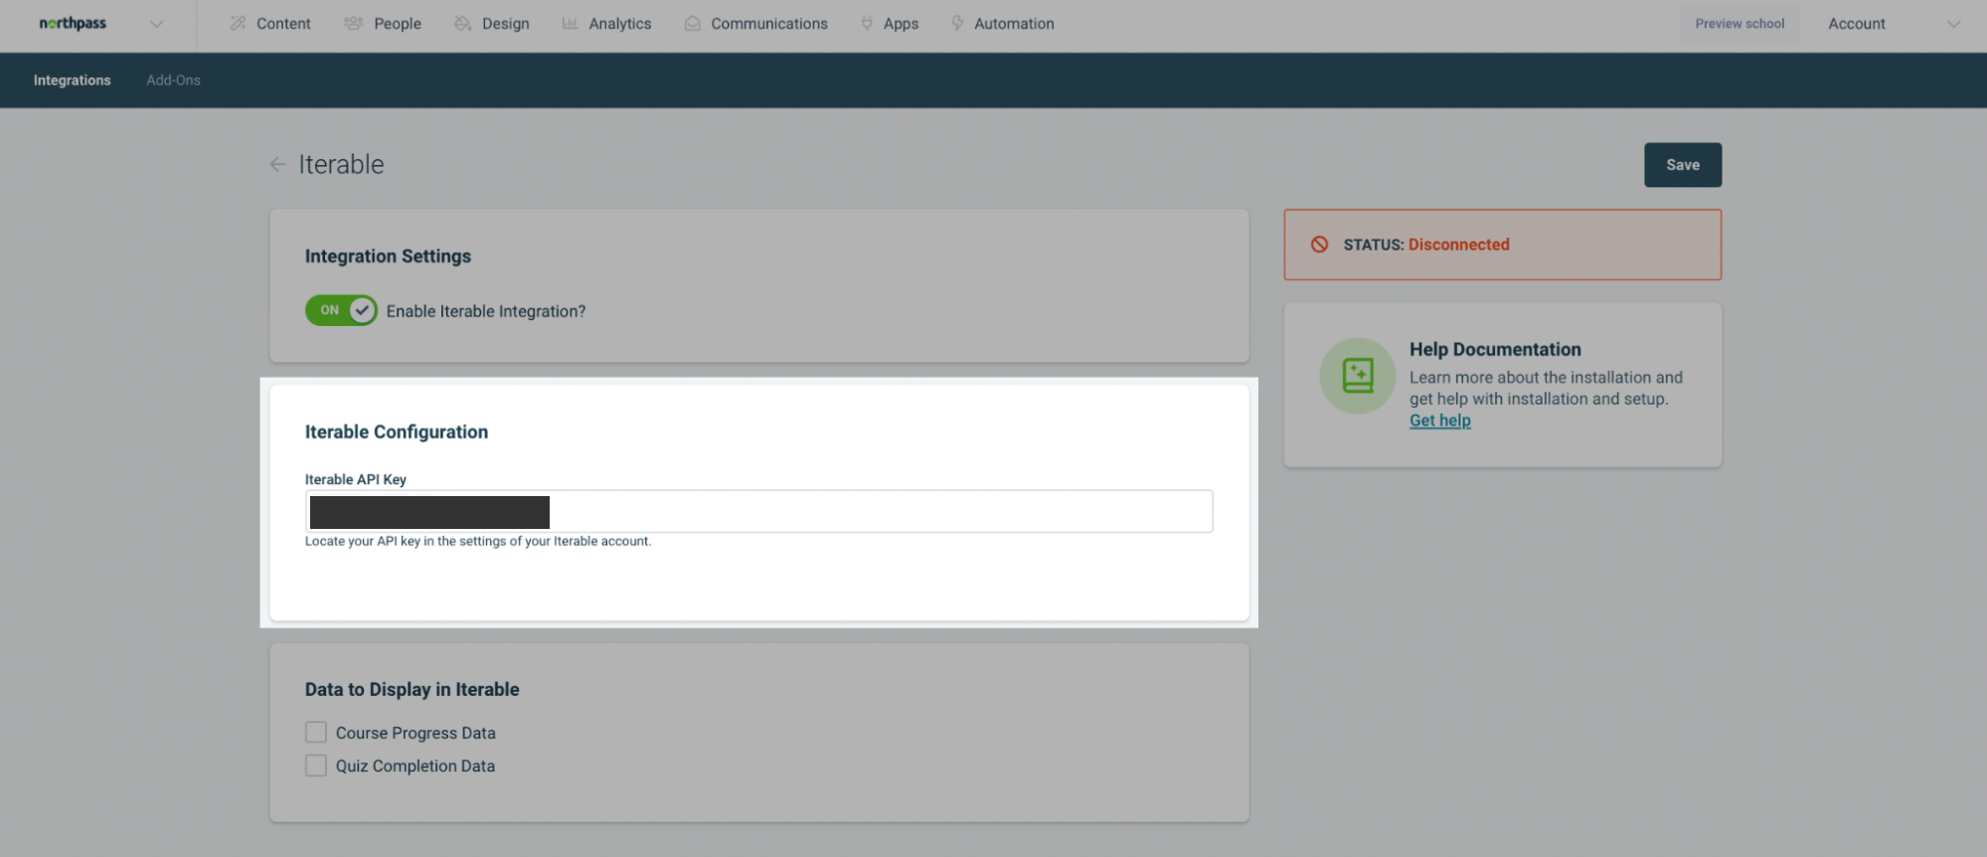Screen dimensions: 1987x857
Task: Check the Course Progress Data checkbox
Action: point(316,733)
